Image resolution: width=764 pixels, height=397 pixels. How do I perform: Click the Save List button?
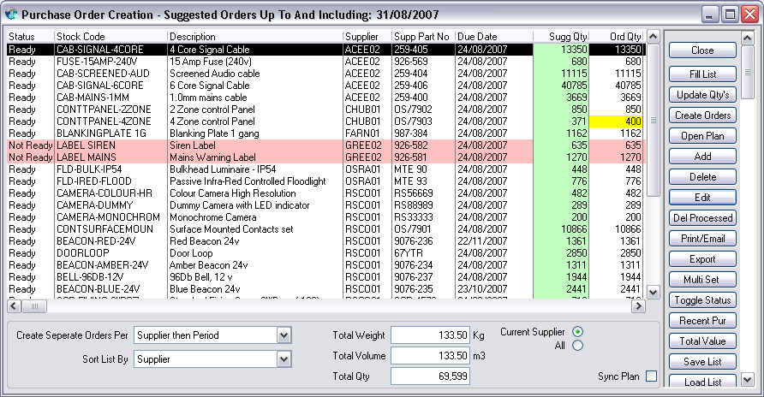(702, 361)
